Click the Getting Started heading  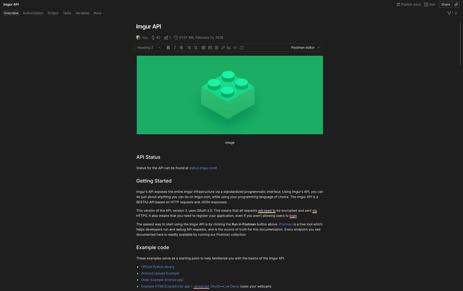tap(154, 181)
